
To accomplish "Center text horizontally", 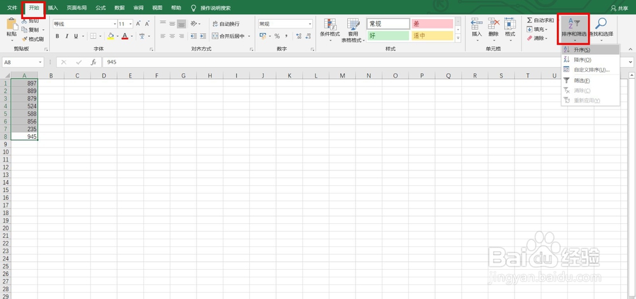I will tap(172, 36).
